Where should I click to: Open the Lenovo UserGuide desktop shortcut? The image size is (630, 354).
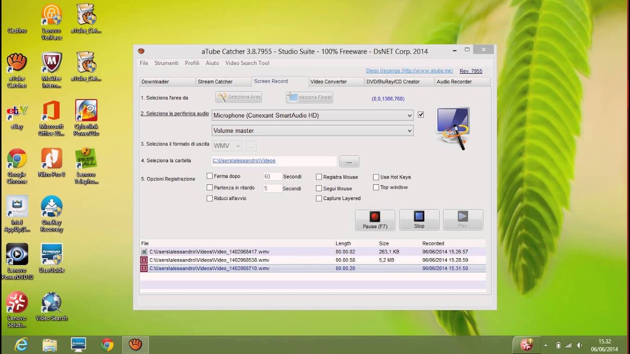tap(52, 258)
